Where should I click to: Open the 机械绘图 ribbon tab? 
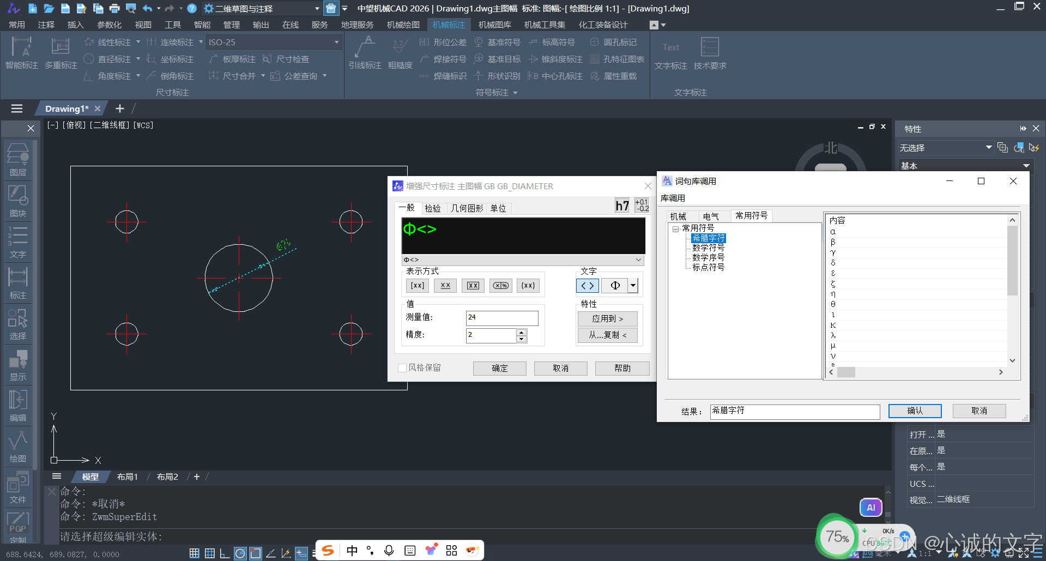(403, 25)
